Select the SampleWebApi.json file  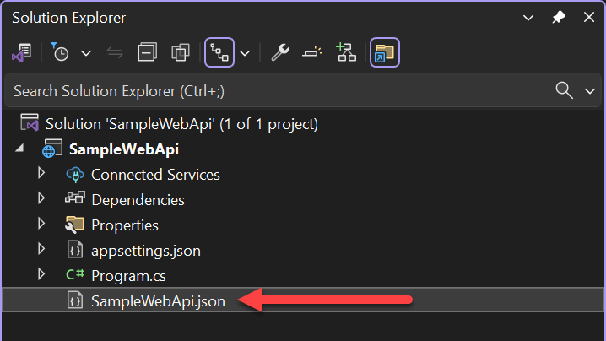tap(158, 300)
